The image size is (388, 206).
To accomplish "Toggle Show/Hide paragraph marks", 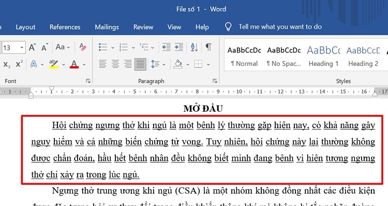I will (208, 47).
